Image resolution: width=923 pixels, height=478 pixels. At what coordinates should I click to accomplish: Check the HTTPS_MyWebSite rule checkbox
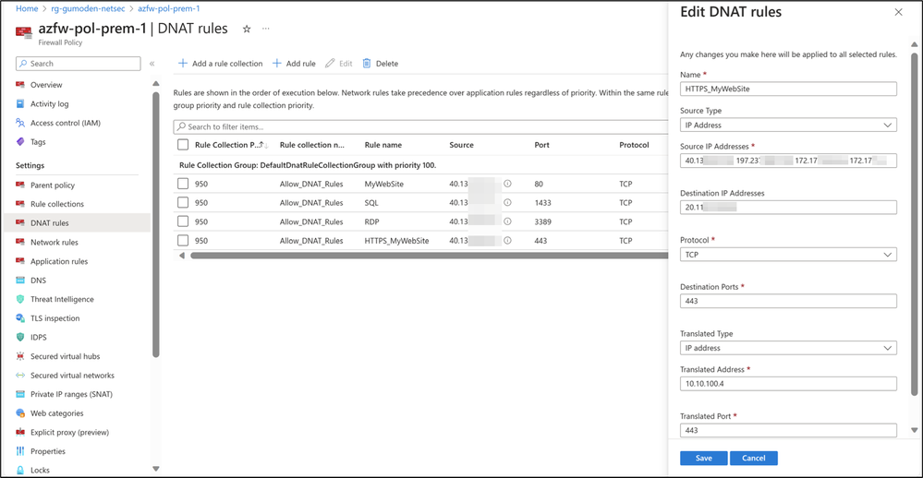(x=183, y=241)
